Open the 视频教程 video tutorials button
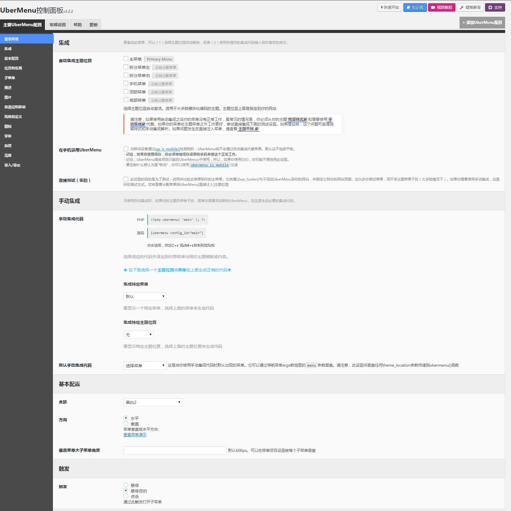The image size is (511, 511). (442, 7)
